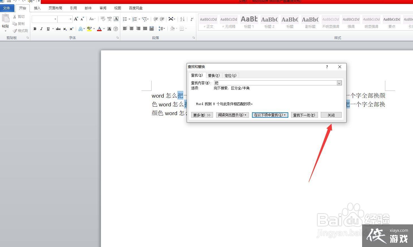This screenshot has height=247, width=413.
Task: Expand the font color arrow
Action: tap(104, 29)
